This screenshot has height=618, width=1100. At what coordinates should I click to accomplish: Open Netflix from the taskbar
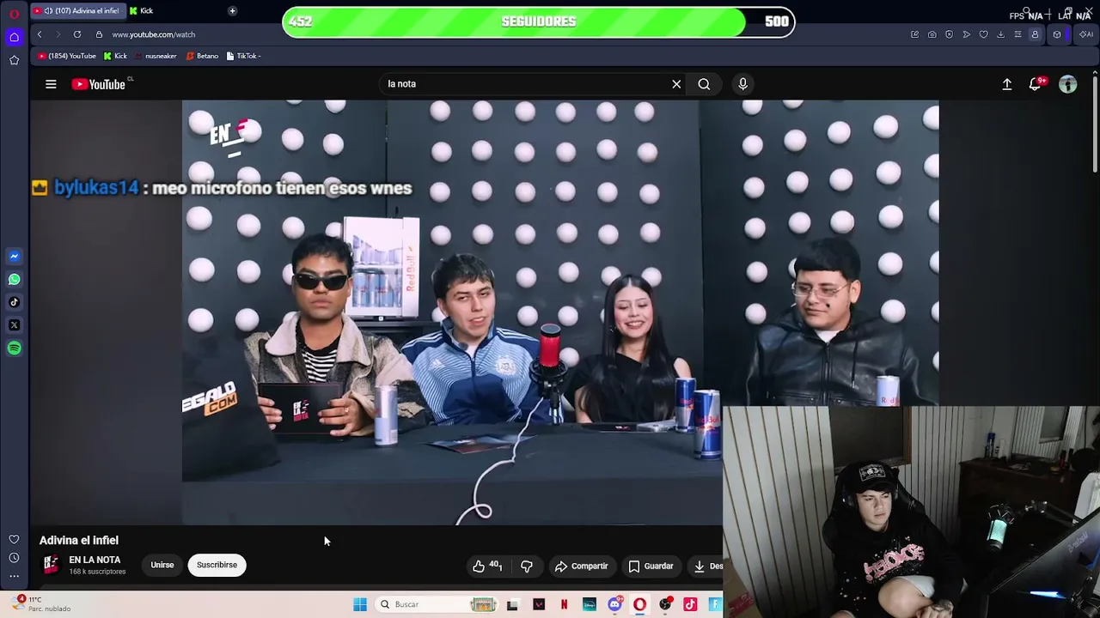(x=564, y=604)
